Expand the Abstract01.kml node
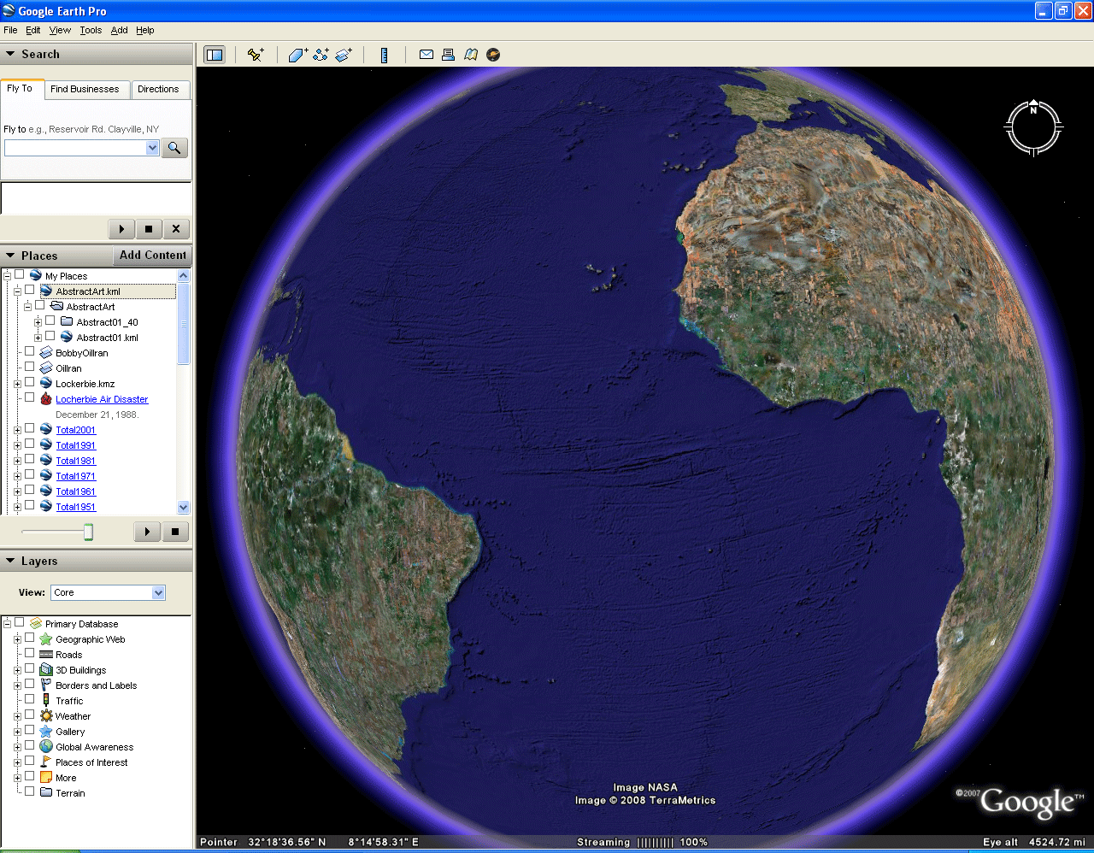 [x=38, y=338]
